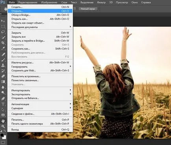Choose Печатать... menu item
This screenshot has height=145, width=171.
[x=40, y=120]
